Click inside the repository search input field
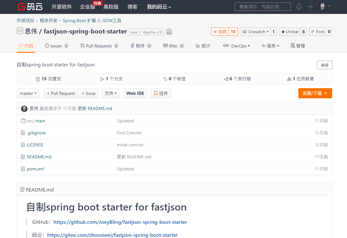The width and height of the screenshot is (347, 238). [x=262, y=6]
